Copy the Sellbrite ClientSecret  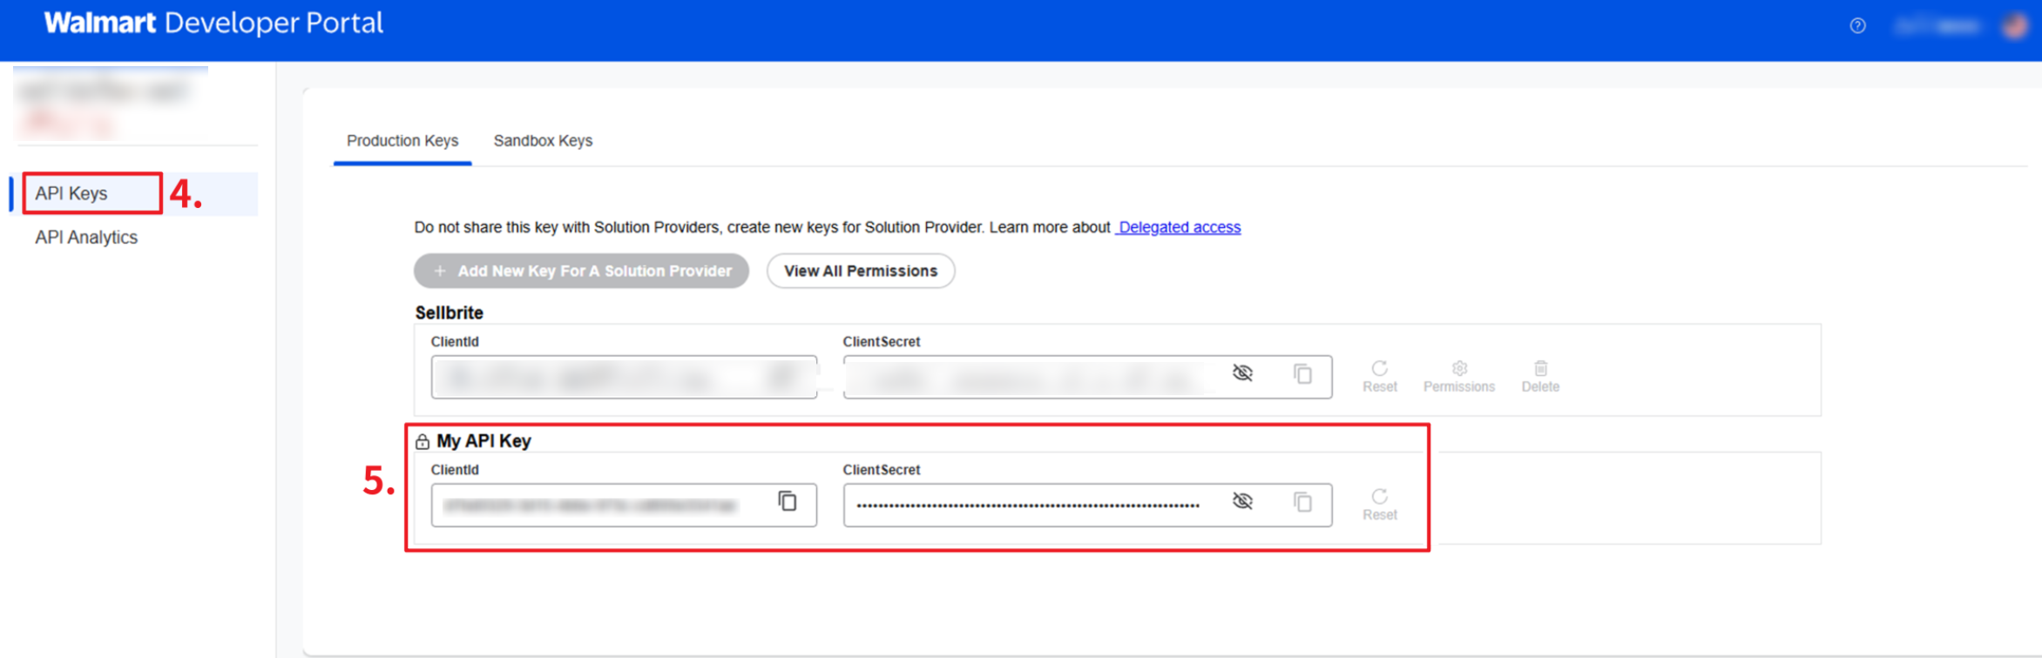[1302, 374]
